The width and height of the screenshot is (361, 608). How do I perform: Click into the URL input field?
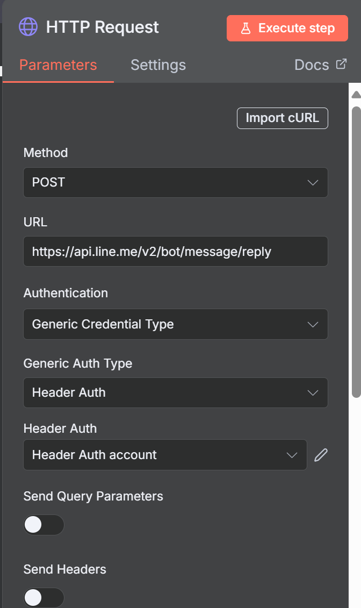[x=175, y=252]
